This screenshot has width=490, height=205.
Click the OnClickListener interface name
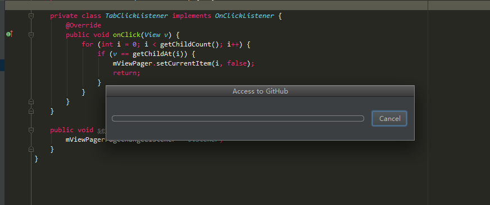244,16
